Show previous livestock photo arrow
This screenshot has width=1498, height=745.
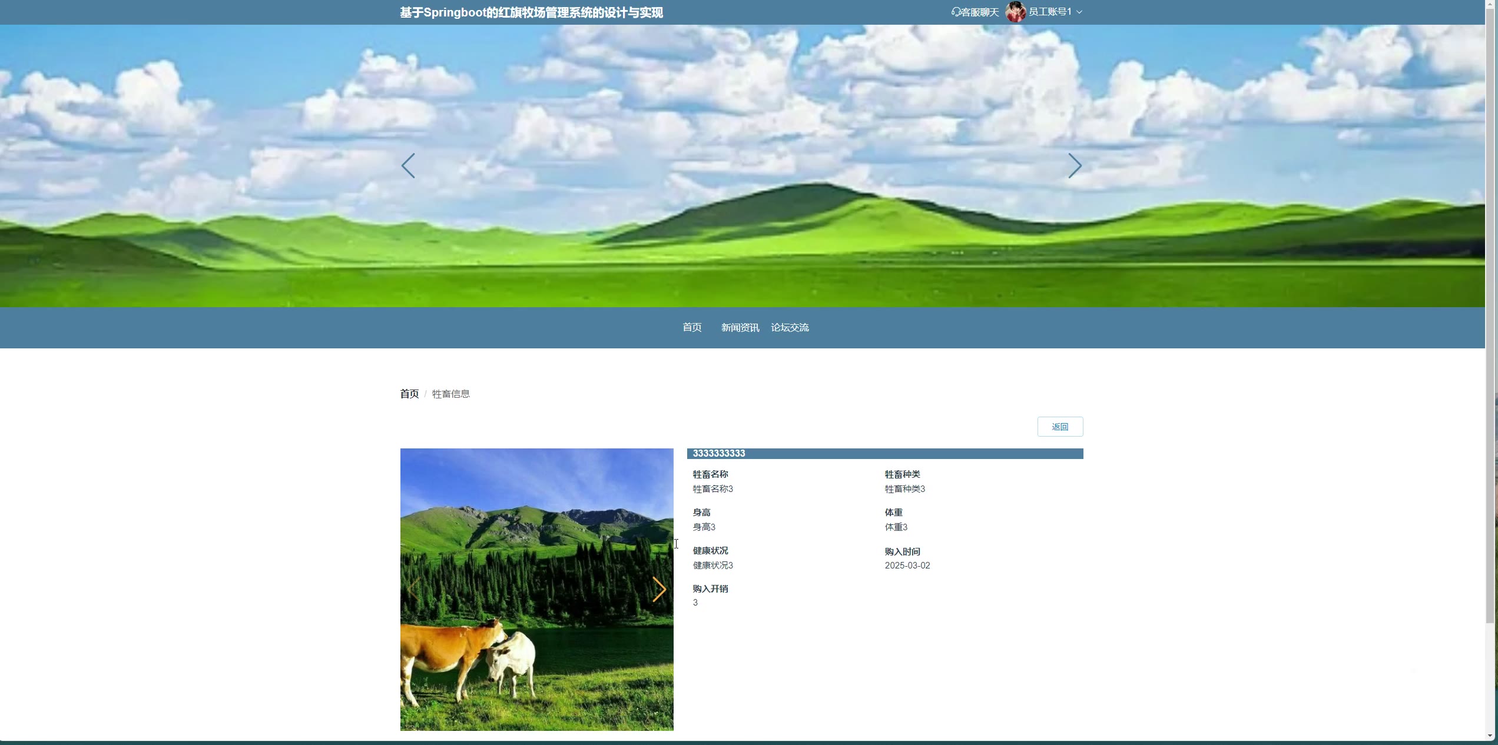(413, 589)
